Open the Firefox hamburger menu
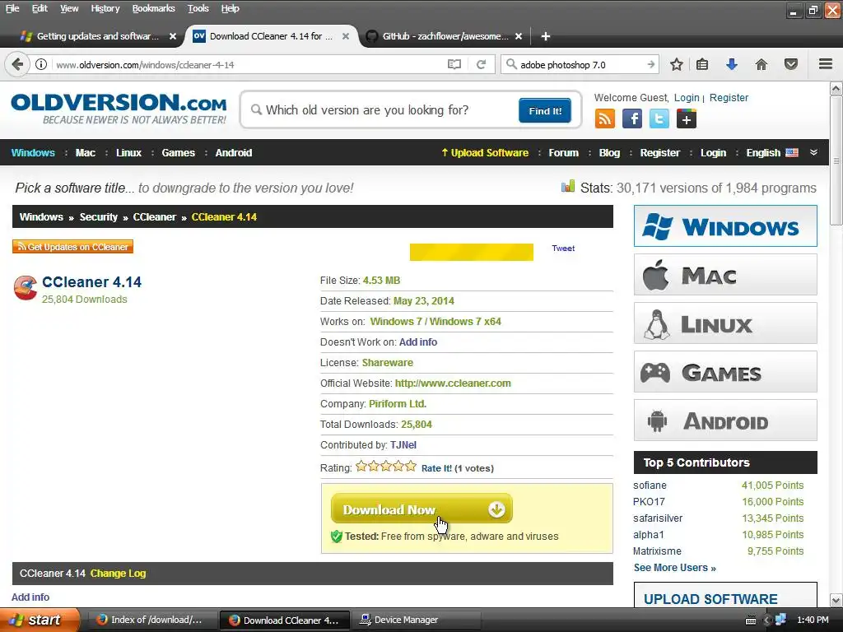 point(826,64)
